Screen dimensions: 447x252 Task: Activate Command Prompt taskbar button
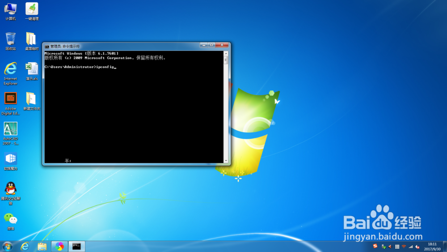click(77, 246)
